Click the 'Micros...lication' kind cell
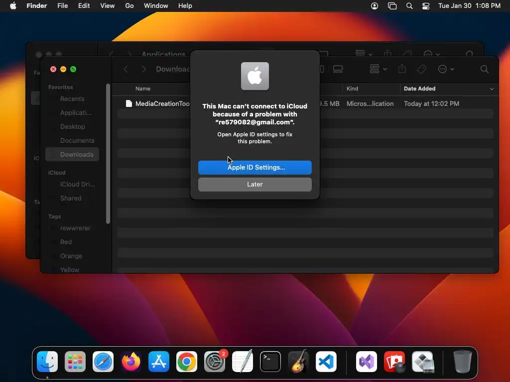Screen dimensions: 510x382 (370, 103)
